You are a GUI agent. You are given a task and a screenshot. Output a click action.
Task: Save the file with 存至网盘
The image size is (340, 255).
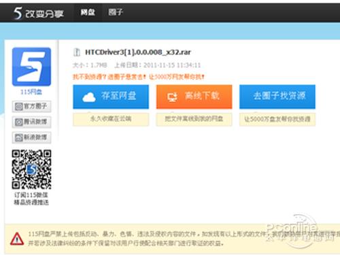click(111, 97)
